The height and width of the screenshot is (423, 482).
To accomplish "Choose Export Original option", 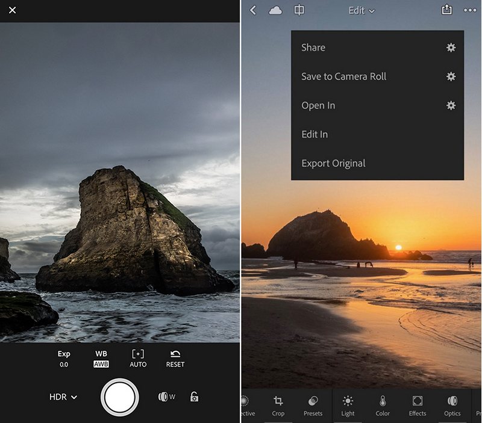I will pos(334,163).
